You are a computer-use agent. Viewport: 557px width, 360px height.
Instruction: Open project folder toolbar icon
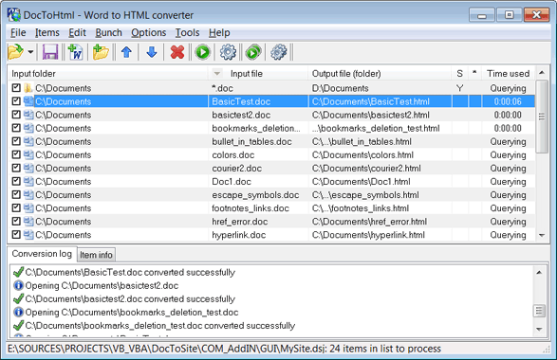pos(15,52)
